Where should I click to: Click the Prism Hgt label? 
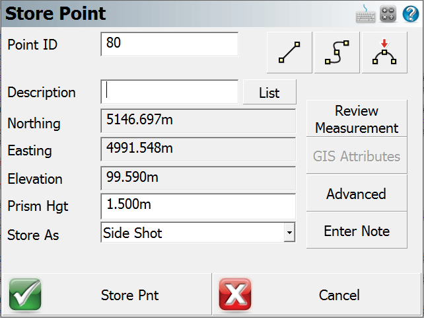tap(38, 206)
